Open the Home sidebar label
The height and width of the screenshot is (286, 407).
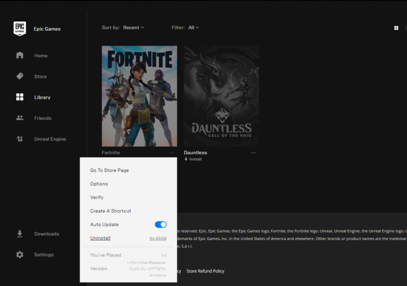(x=41, y=56)
